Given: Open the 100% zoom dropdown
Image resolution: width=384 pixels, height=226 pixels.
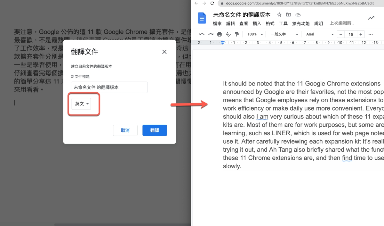Looking at the screenshot, I should tap(255, 34).
